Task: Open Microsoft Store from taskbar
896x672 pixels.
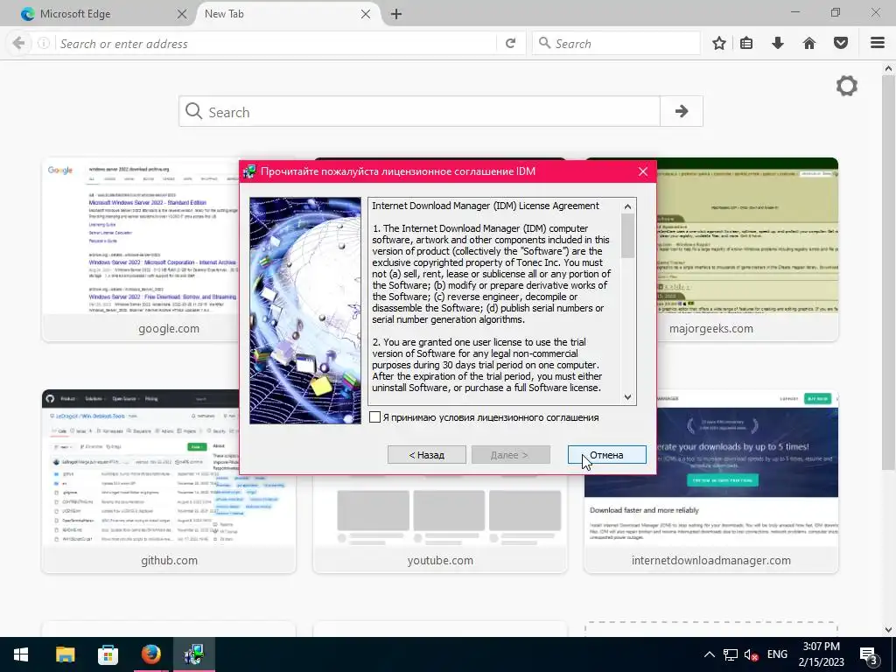Action: 108,654
